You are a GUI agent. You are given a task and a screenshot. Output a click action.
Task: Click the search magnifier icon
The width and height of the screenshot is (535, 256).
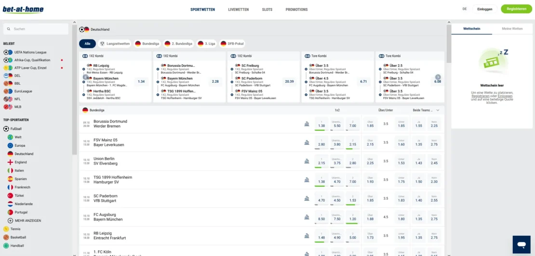coord(9,29)
